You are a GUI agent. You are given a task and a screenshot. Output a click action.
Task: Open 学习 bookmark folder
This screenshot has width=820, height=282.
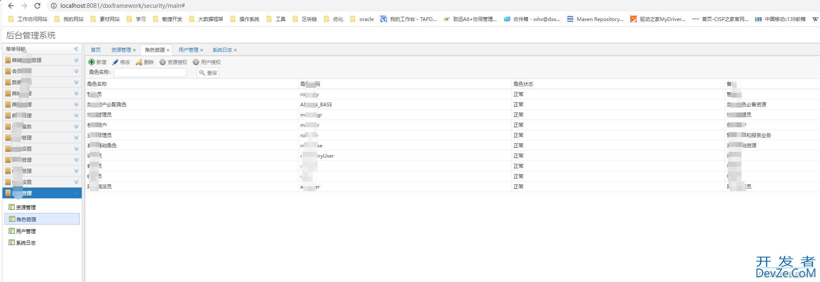point(136,19)
